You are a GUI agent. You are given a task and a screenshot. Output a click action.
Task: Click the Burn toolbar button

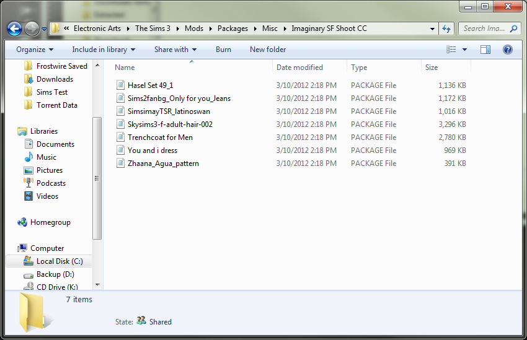pos(223,50)
